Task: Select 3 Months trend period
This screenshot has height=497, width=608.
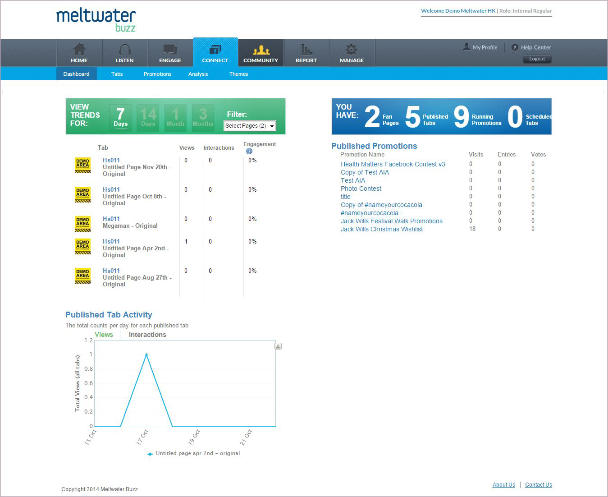Action: click(203, 118)
